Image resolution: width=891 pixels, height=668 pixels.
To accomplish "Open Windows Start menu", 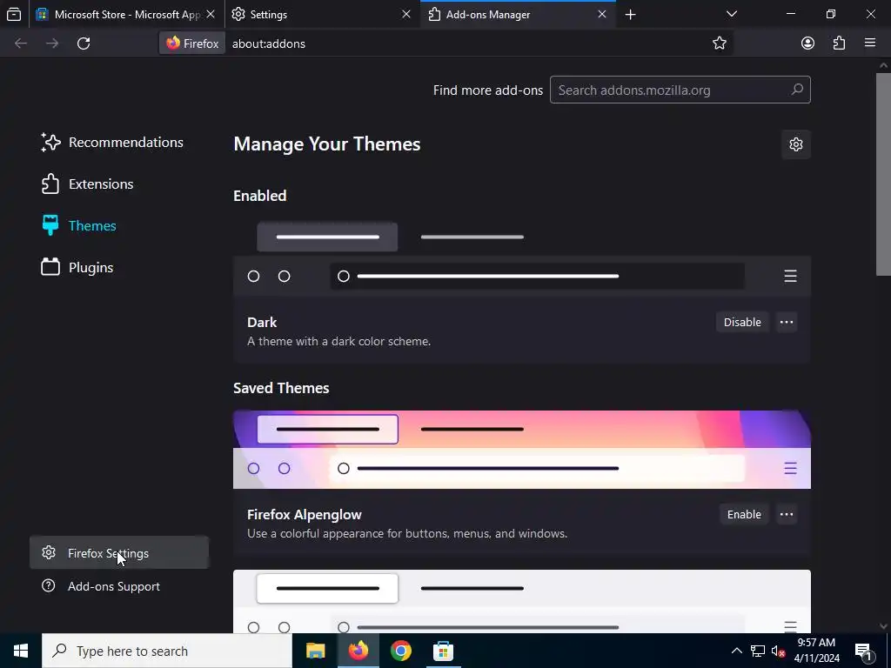I will (21, 651).
